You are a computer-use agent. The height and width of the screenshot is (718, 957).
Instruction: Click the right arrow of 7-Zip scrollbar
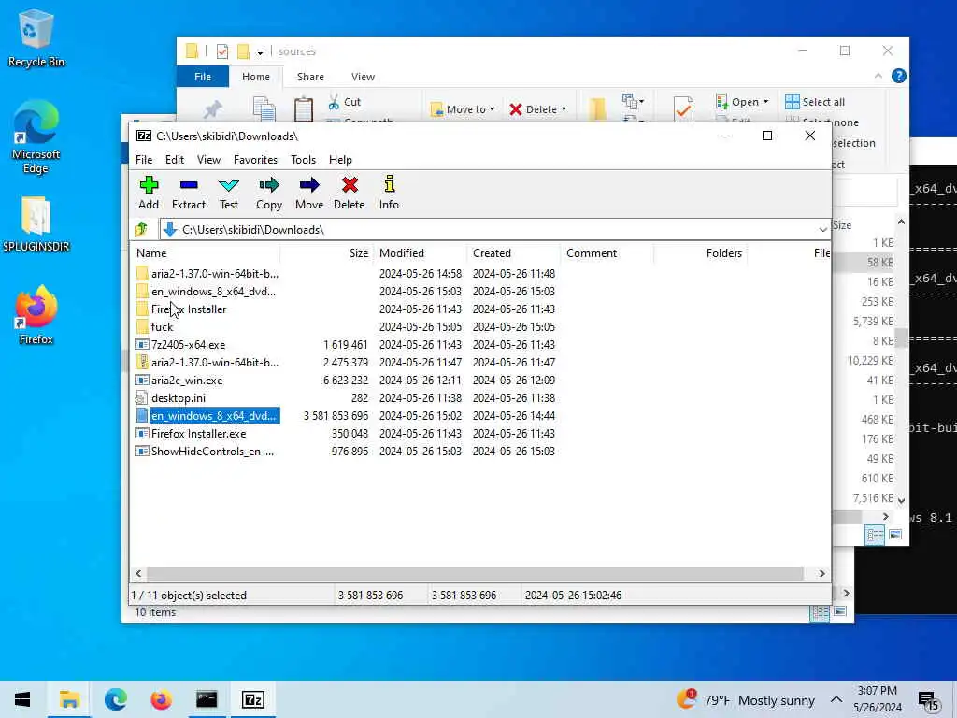tap(822, 573)
